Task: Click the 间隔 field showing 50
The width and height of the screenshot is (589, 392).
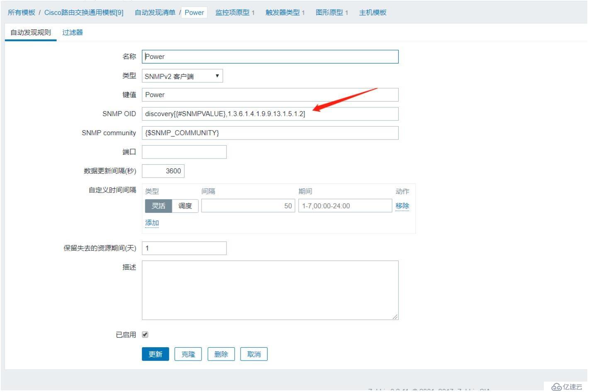Action: click(x=248, y=206)
